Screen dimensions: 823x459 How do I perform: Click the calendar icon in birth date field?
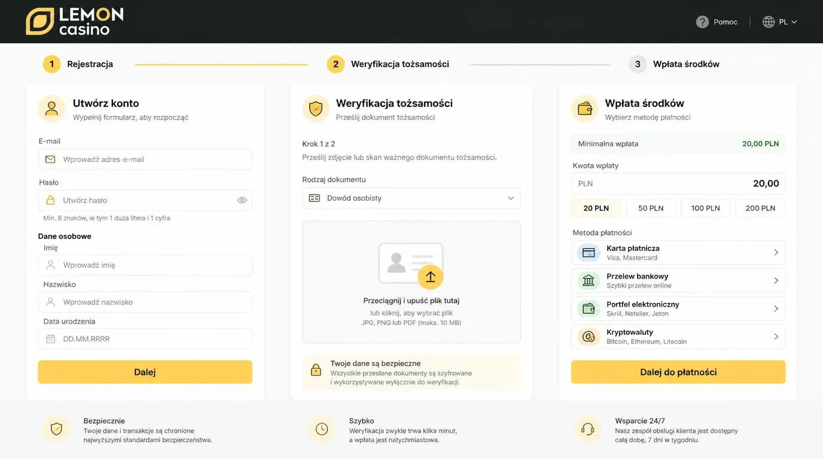(50, 339)
